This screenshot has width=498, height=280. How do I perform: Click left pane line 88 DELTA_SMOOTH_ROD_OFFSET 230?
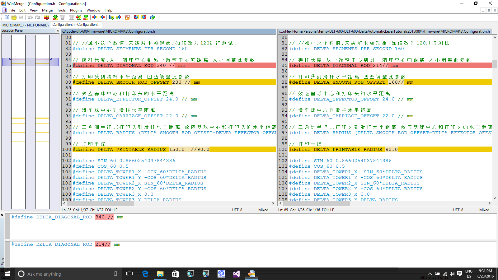tap(174, 82)
